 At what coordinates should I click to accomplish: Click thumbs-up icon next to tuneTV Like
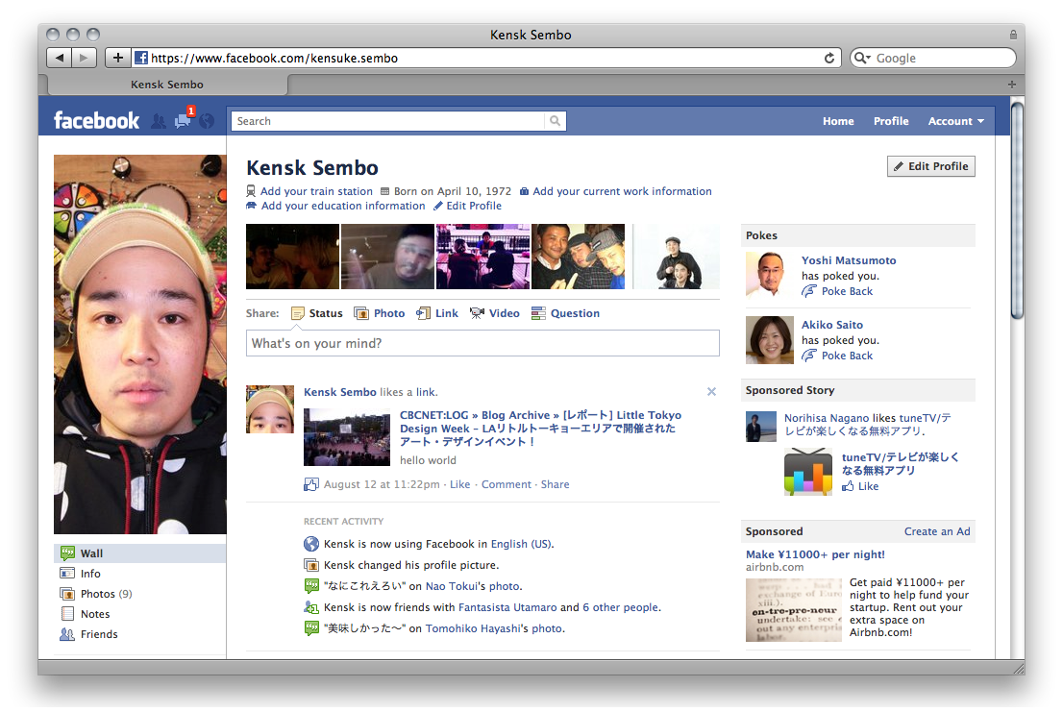[x=848, y=486]
